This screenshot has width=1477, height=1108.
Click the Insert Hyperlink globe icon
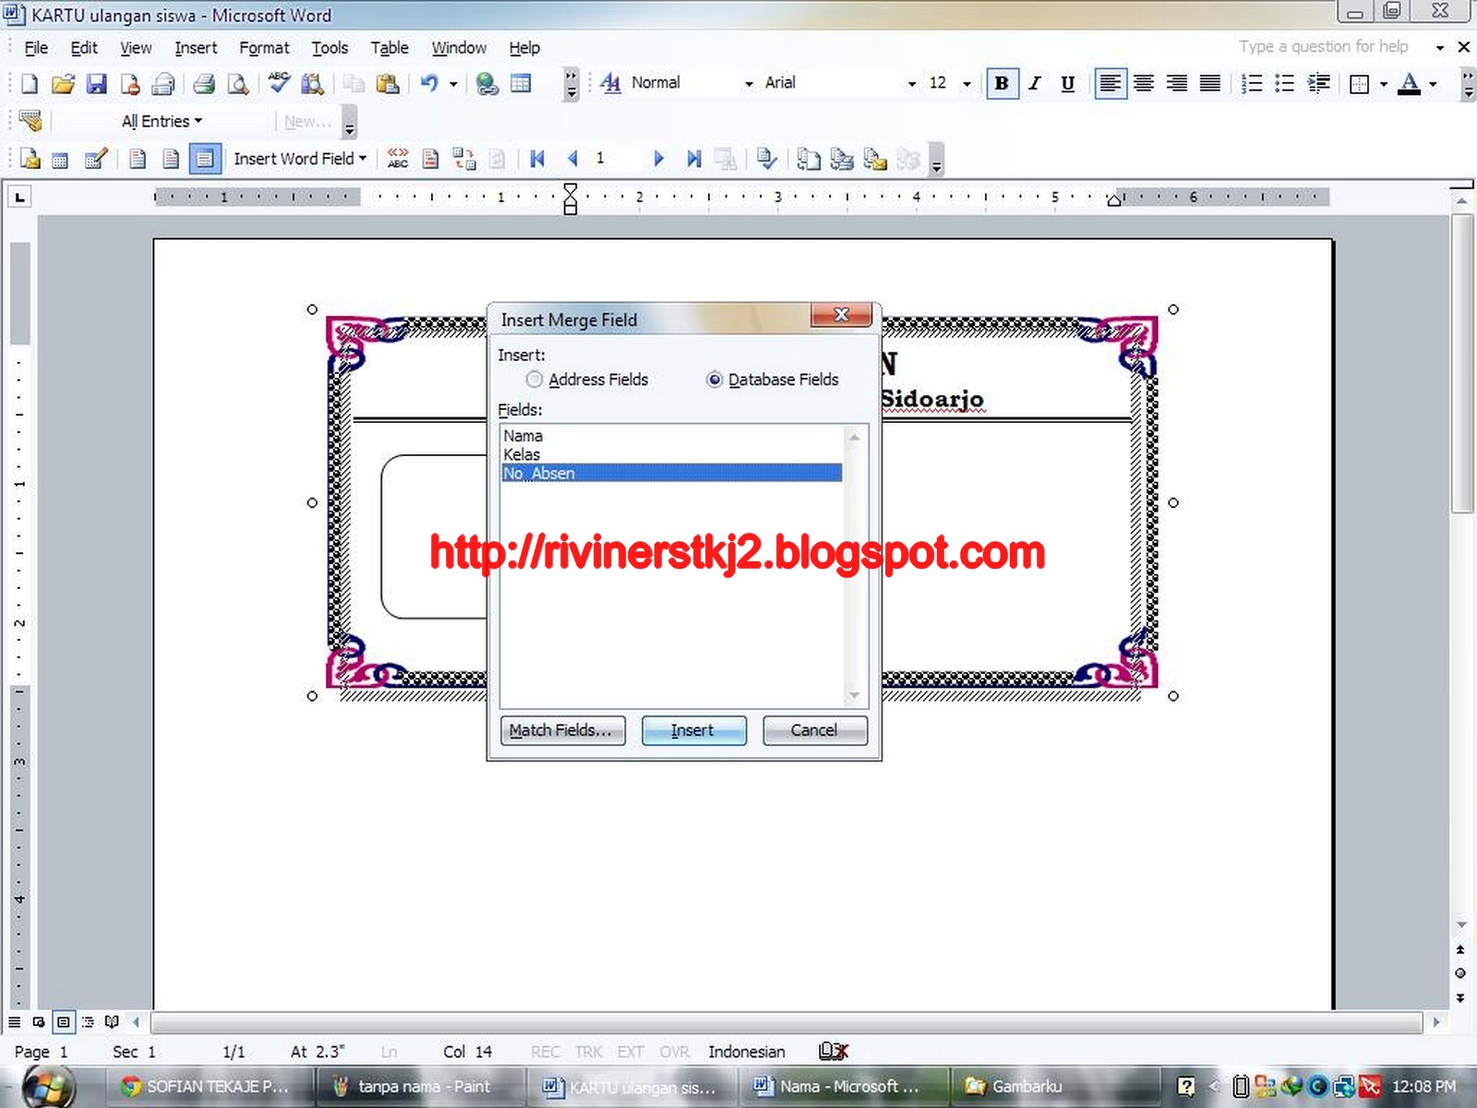tap(486, 84)
